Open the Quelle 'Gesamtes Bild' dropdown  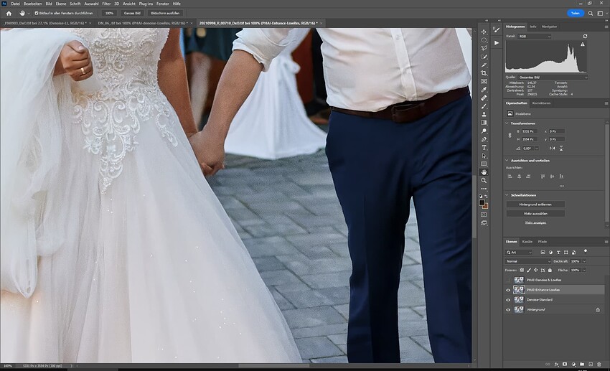(551, 77)
